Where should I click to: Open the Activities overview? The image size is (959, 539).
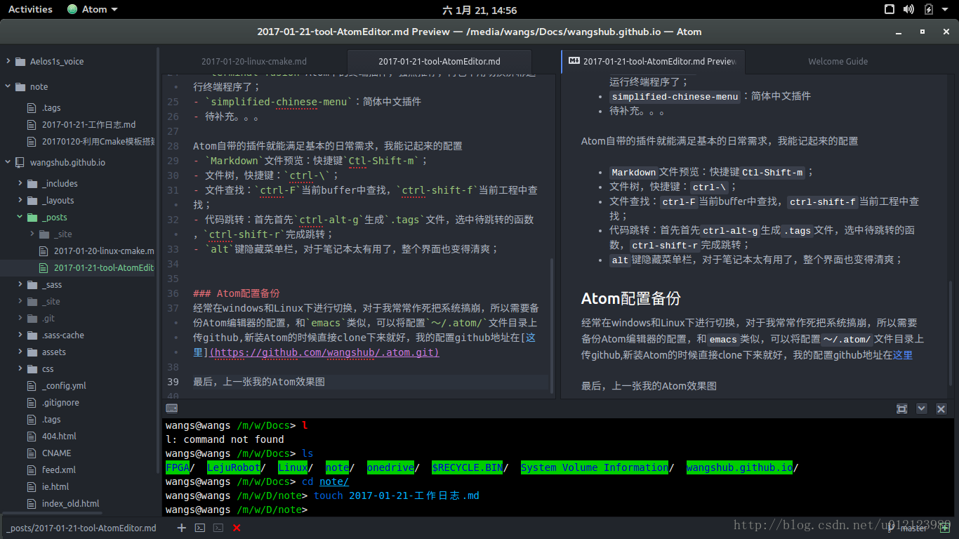point(30,10)
